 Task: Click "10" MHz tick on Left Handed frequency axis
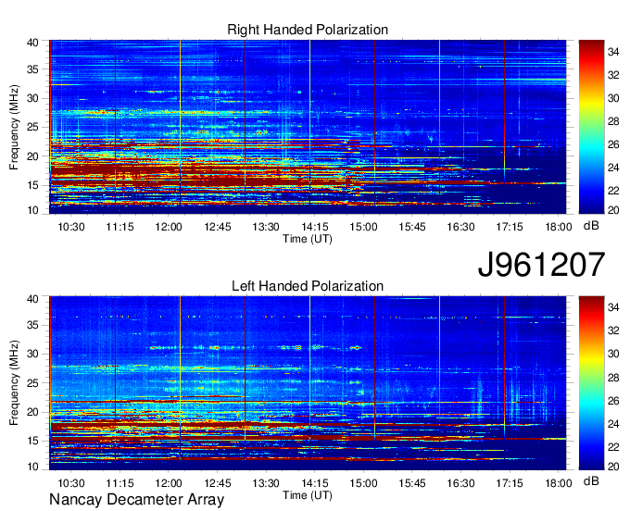[33, 467]
